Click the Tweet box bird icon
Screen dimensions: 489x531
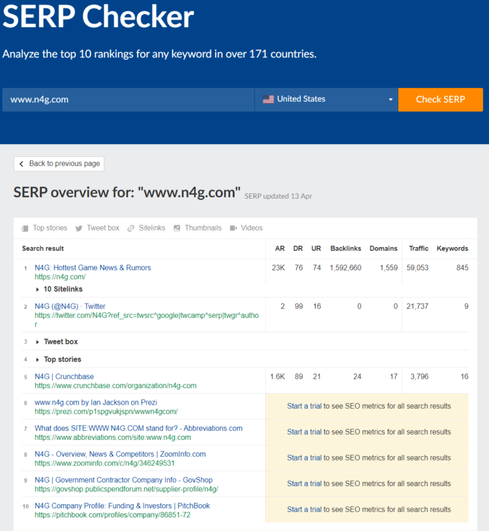[79, 228]
